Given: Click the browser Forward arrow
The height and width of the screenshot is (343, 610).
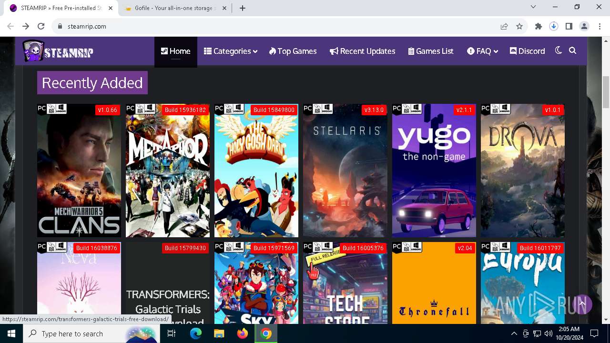Looking at the screenshot, I should tap(26, 26).
